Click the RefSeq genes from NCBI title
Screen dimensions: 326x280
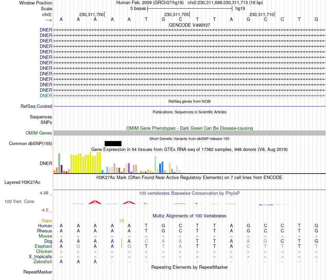[189, 101]
